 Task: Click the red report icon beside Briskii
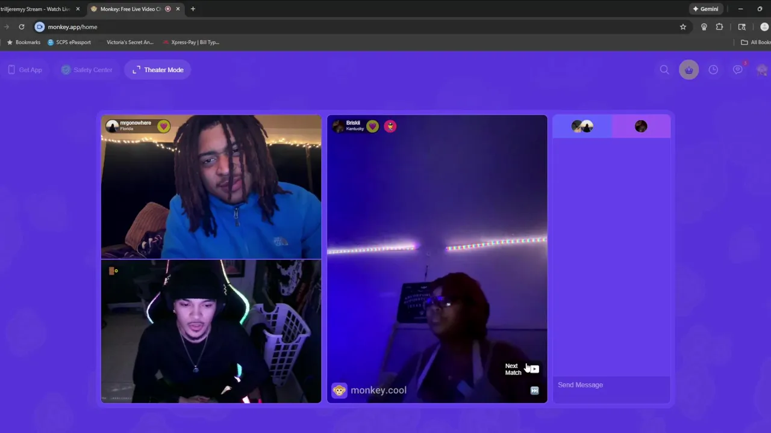[x=390, y=126]
